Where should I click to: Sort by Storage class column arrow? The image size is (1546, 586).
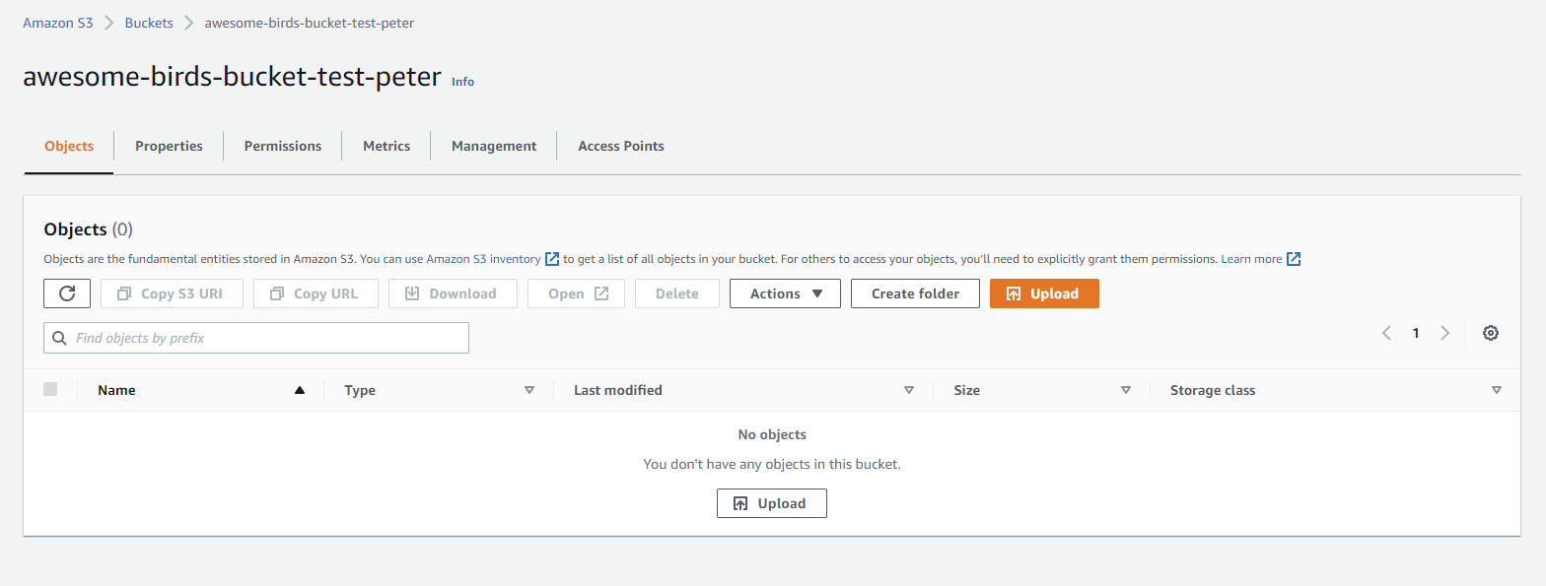(x=1497, y=390)
